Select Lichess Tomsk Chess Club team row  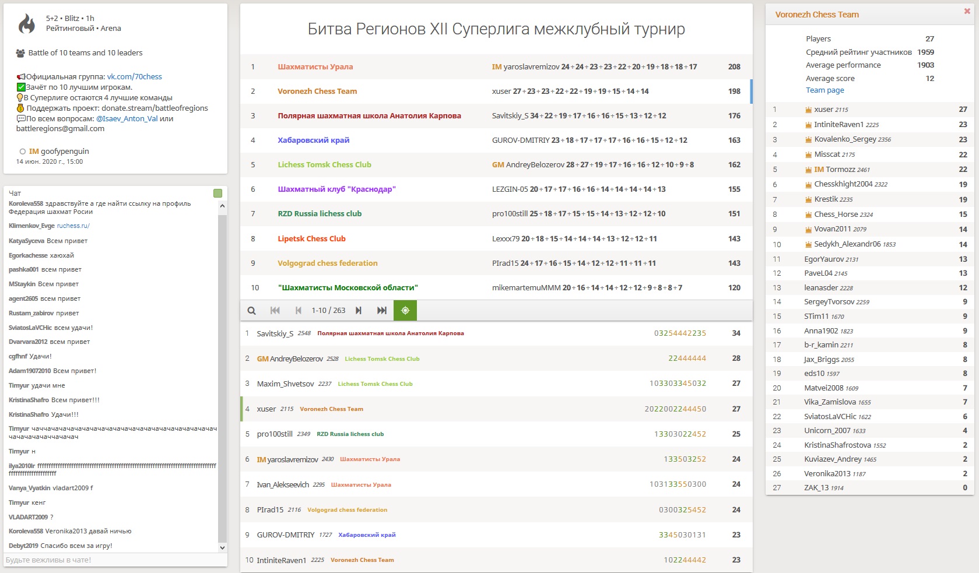point(496,165)
